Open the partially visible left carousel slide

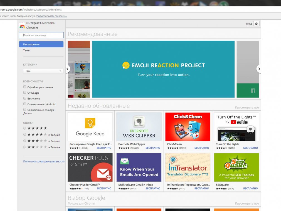pos(79,69)
